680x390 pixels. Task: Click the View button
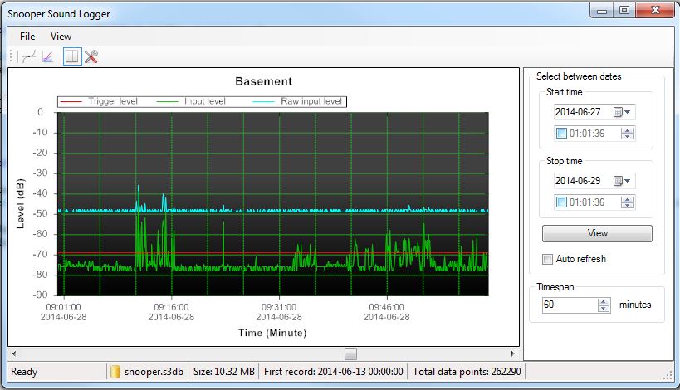[597, 233]
